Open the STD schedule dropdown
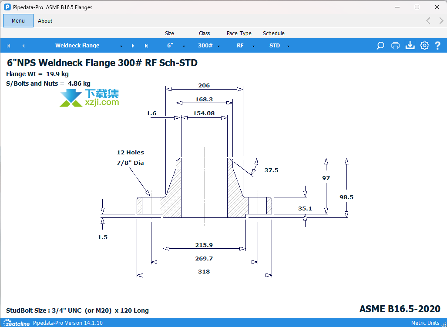The width and height of the screenshot is (447, 327). pyautogui.click(x=288, y=46)
